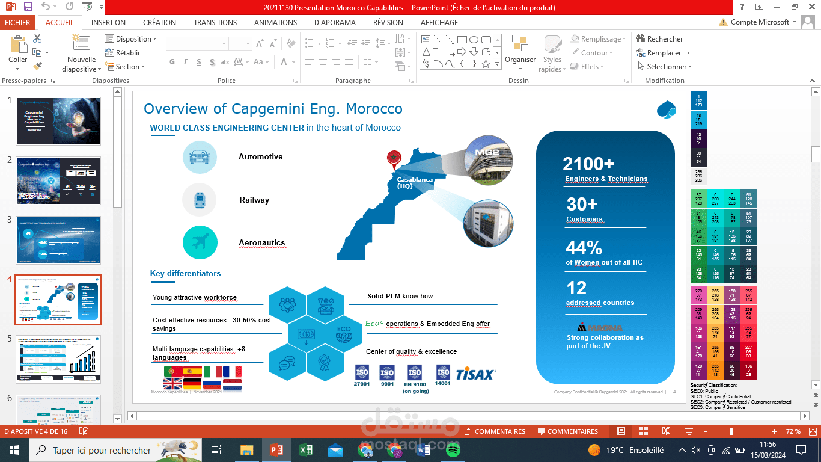Image resolution: width=821 pixels, height=462 pixels.
Task: Click the zoom slider handle
Action: coord(731,431)
